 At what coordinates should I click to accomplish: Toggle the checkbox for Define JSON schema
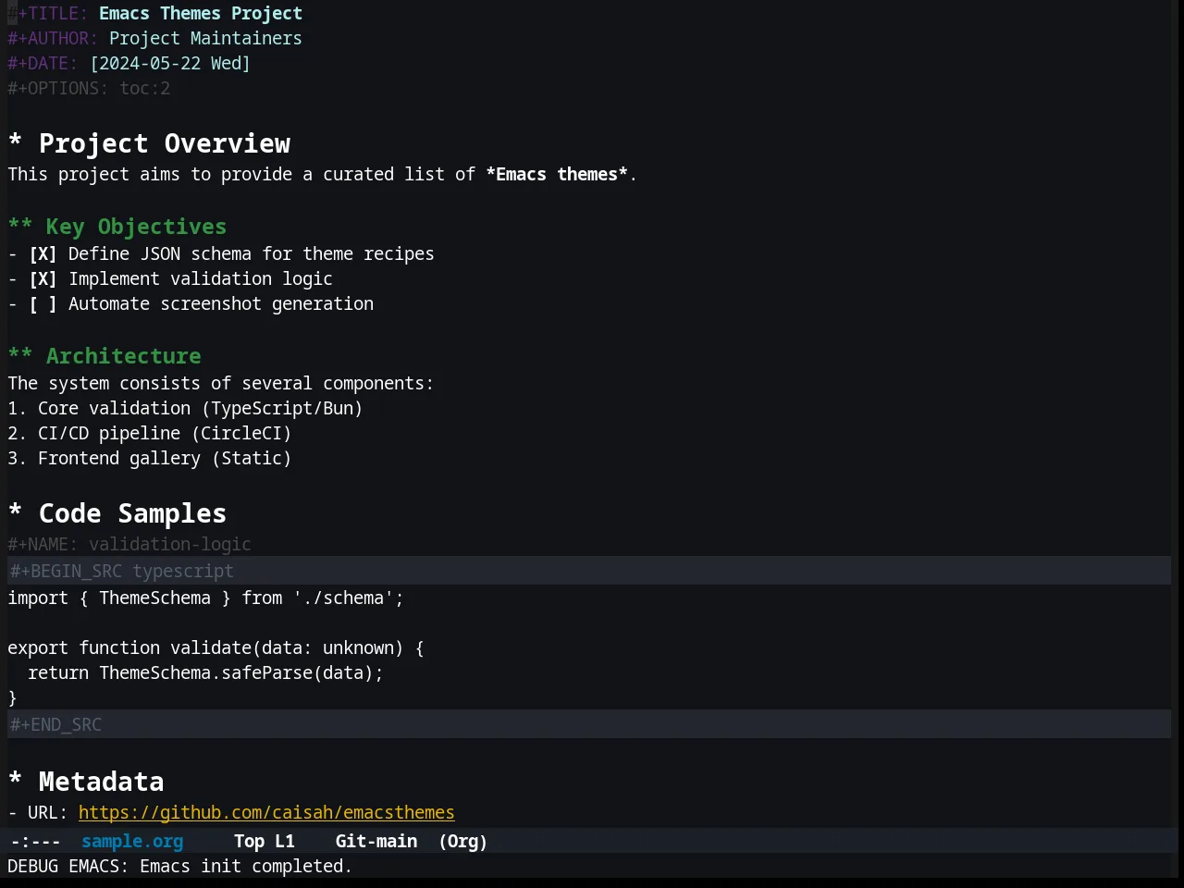click(x=43, y=253)
